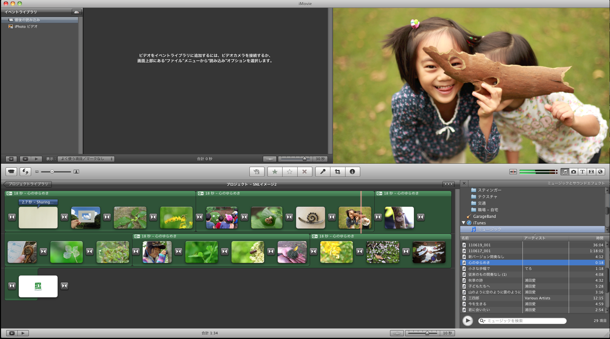This screenshot has height=339, width=610.
Task: Toggle music and sound effects browser
Action: pos(565,172)
